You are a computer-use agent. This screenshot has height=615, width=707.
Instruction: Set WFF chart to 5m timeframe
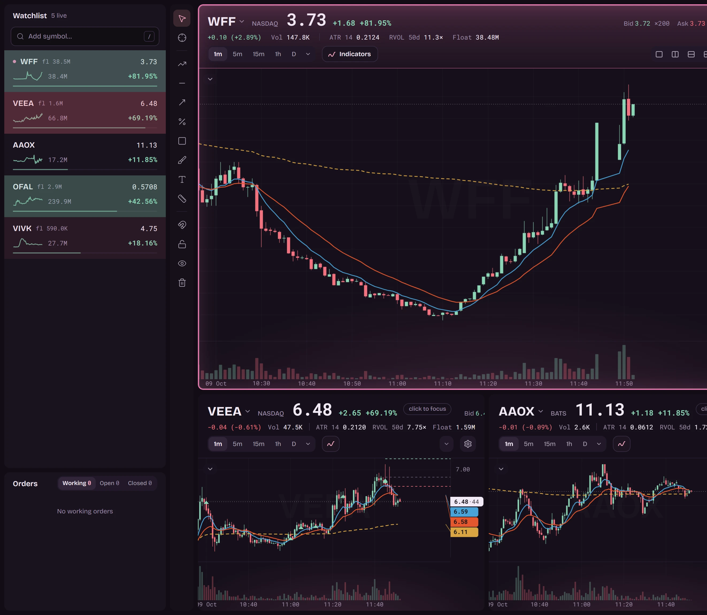click(x=237, y=54)
